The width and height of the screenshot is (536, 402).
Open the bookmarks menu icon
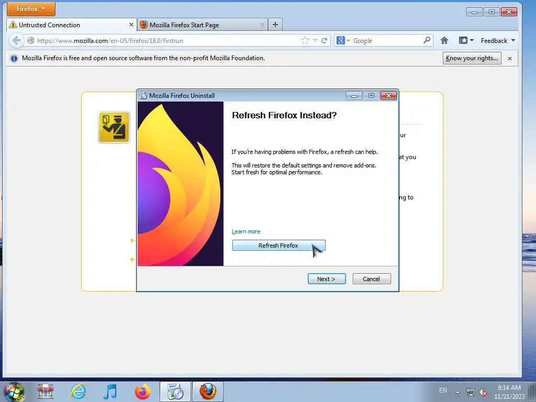(x=466, y=41)
